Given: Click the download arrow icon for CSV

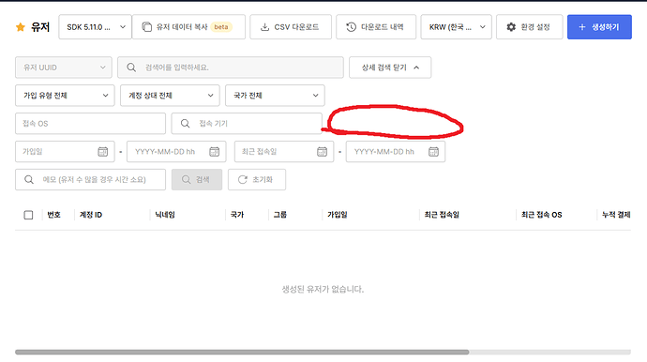Looking at the screenshot, I should point(264,27).
